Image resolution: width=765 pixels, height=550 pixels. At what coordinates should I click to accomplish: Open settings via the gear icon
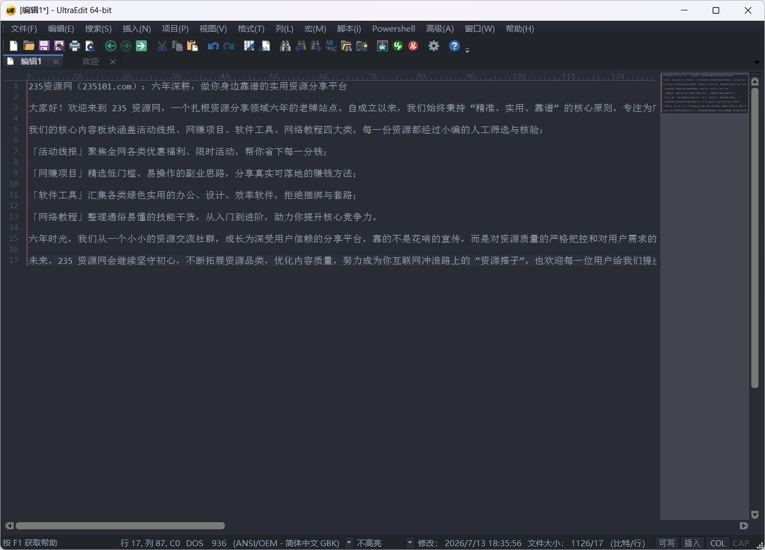click(x=434, y=46)
